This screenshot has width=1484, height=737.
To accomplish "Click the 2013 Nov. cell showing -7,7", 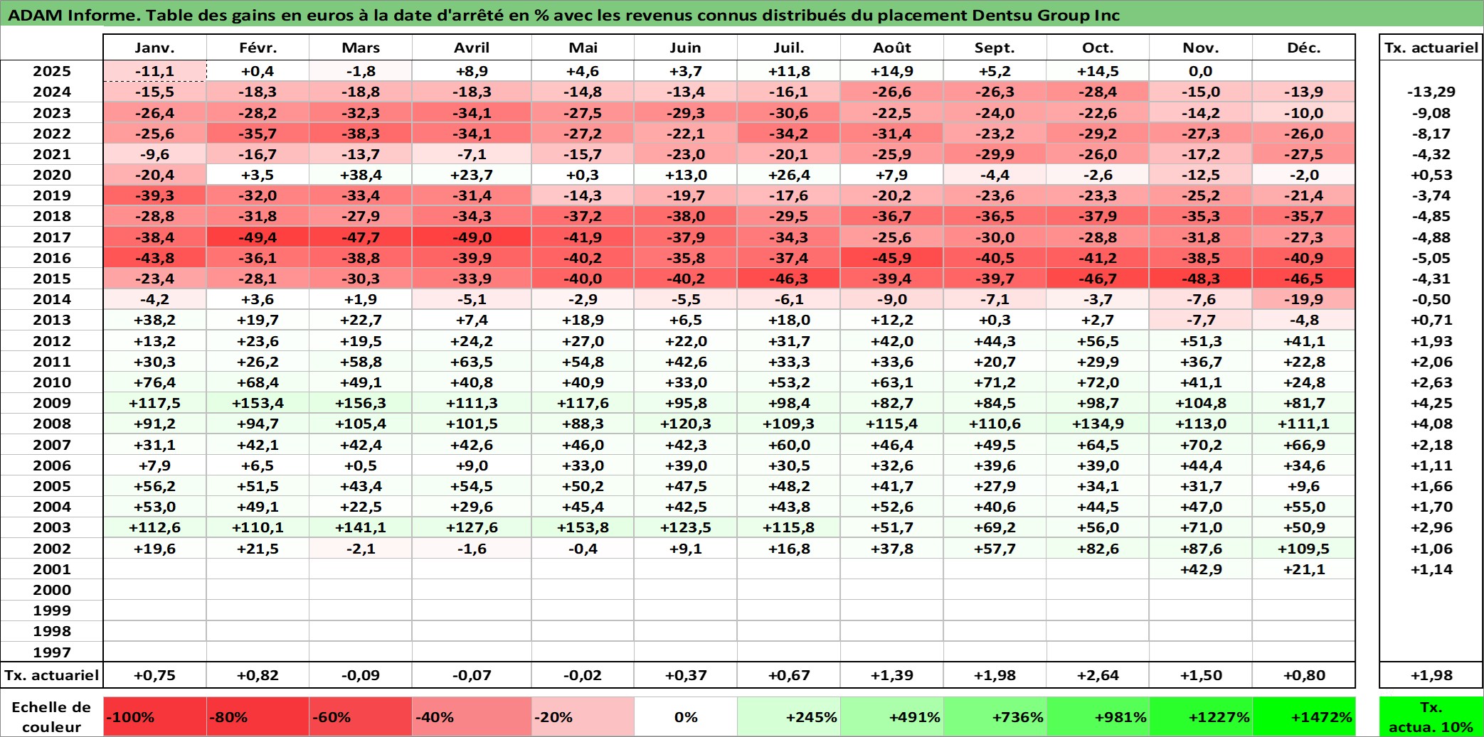I will [1201, 320].
